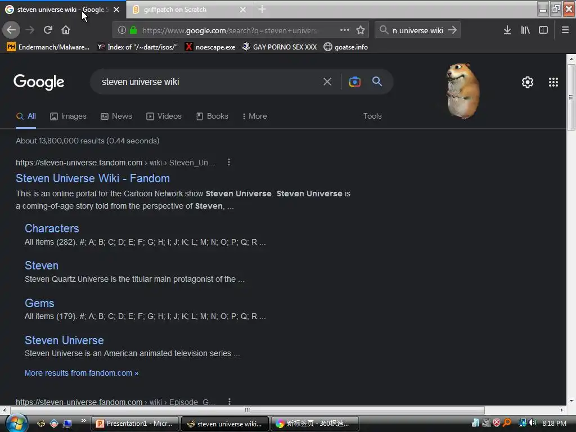Click the network tray icon
Screen dimensions: 576x432
[522, 423]
